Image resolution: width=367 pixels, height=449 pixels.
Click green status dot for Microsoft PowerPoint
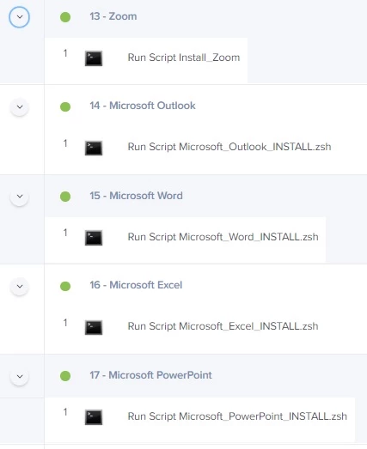[x=65, y=376]
